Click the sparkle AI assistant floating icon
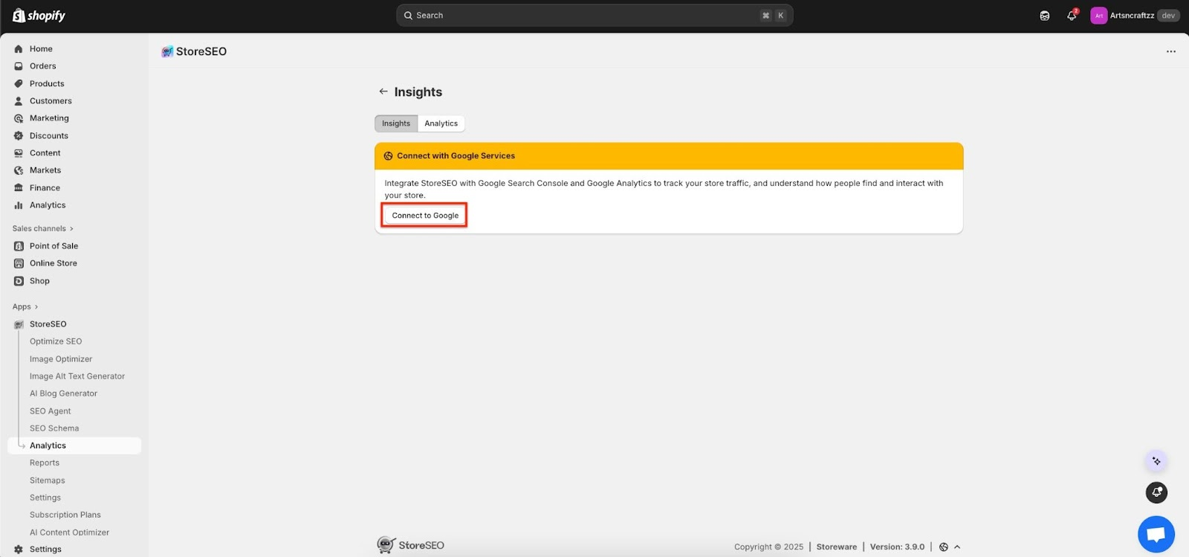Image resolution: width=1189 pixels, height=557 pixels. pos(1156,461)
